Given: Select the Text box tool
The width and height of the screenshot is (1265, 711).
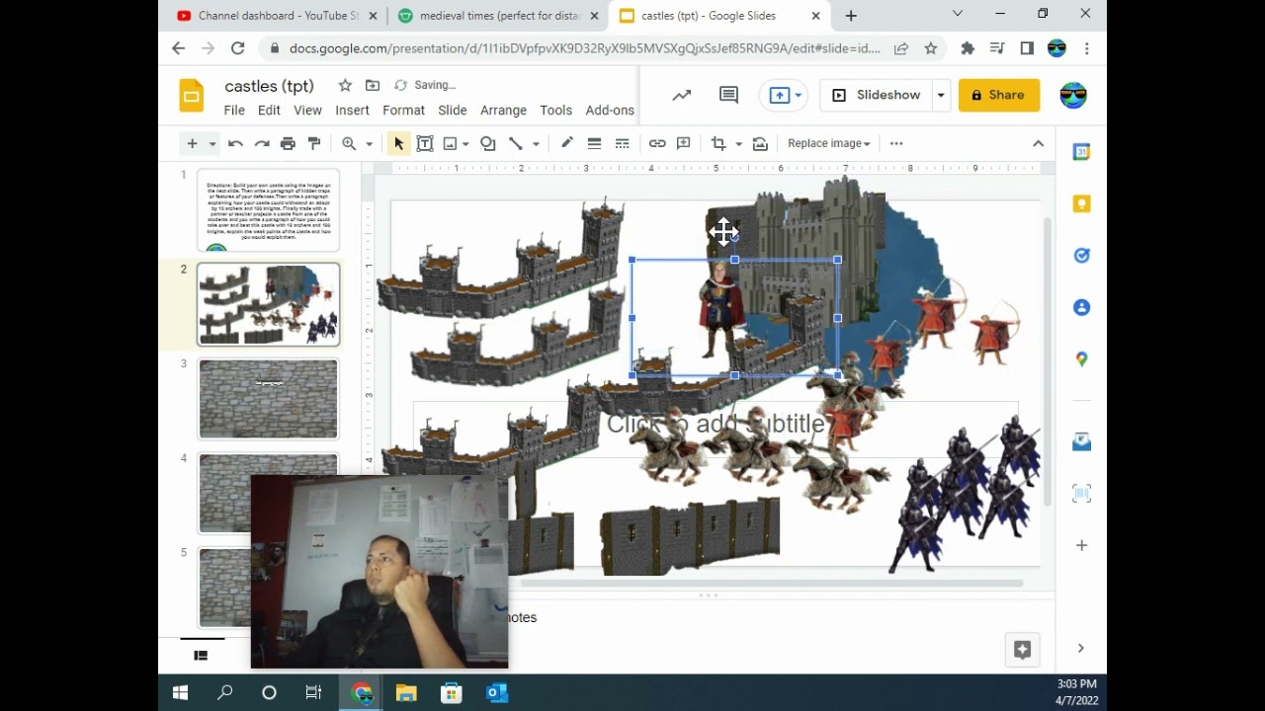Looking at the screenshot, I should [425, 143].
